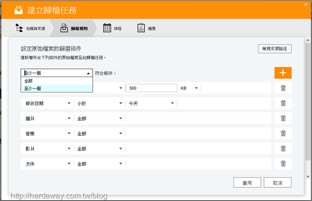This screenshot has height=201, width=312.
Task: Click the archive box icon in title bar
Action: pyautogui.click(x=19, y=10)
